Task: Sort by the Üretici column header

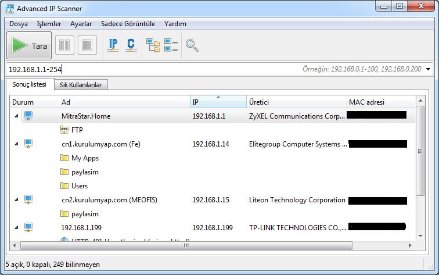Action: click(297, 102)
